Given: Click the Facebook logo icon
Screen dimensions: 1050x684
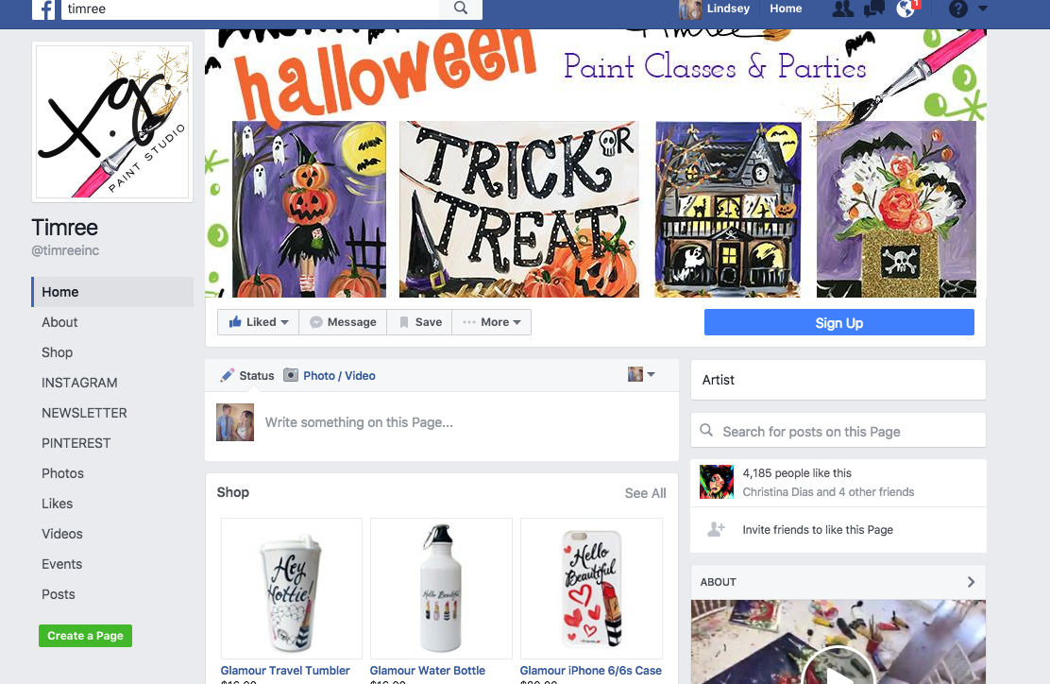Looking at the screenshot, I should point(43,9).
